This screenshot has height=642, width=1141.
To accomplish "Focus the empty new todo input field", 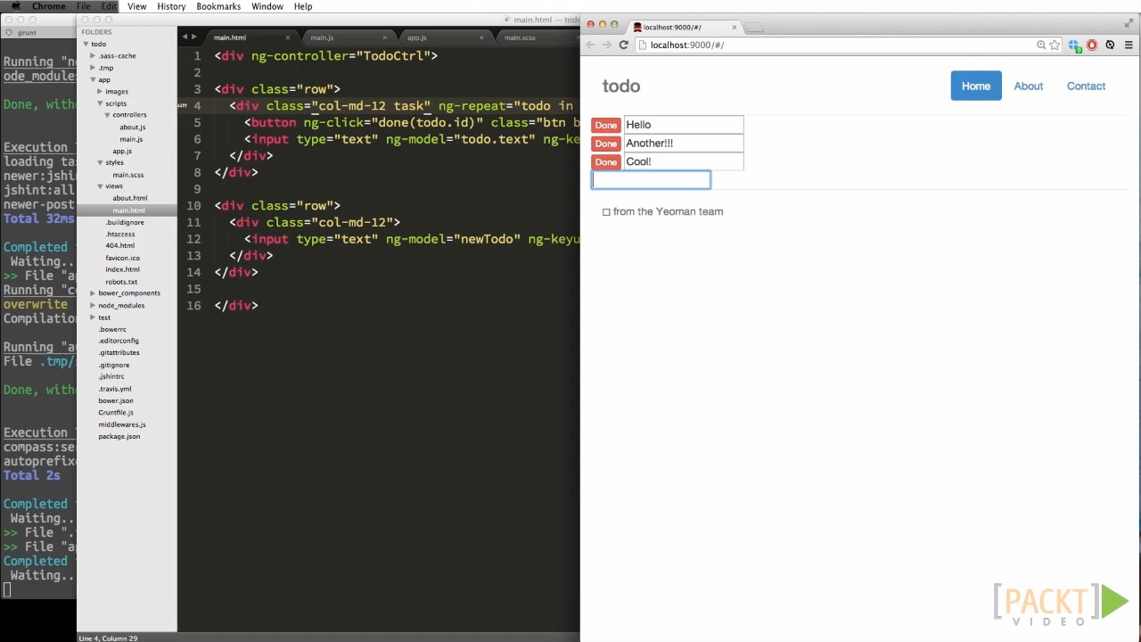I will tap(652, 180).
